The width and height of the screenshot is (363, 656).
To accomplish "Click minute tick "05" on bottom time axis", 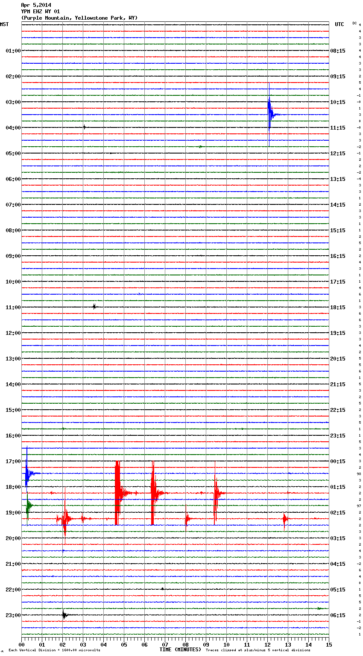I will coord(124,644).
